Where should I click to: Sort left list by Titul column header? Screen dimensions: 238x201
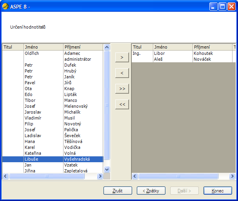(x=13, y=47)
